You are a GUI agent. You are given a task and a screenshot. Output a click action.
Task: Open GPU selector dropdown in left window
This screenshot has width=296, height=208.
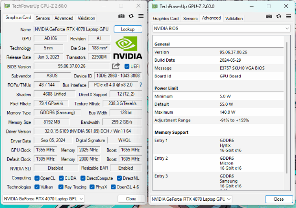pyautogui.click(x=43, y=199)
